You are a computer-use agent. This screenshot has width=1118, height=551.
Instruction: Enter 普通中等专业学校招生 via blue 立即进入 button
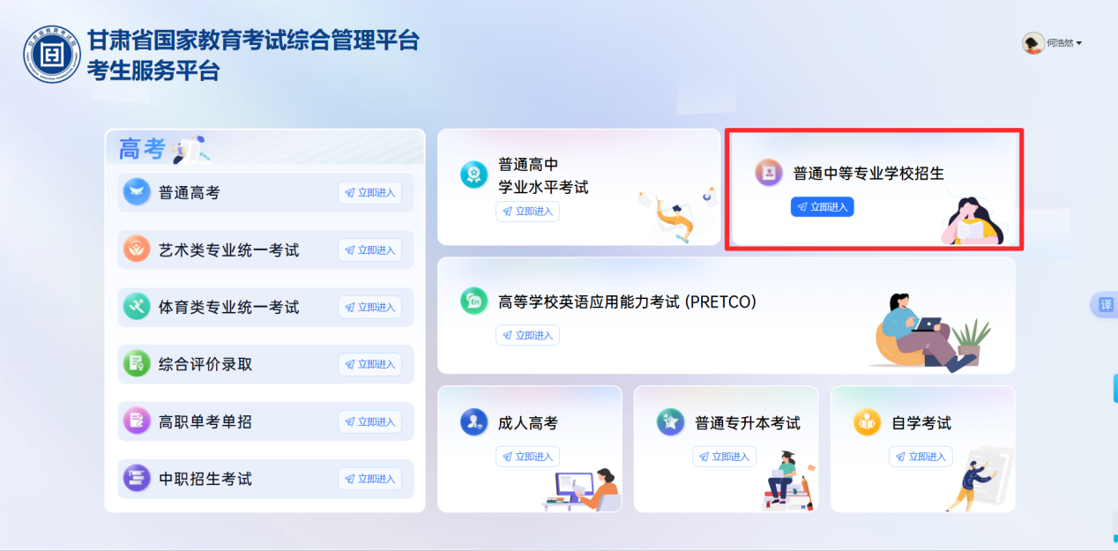coord(822,207)
